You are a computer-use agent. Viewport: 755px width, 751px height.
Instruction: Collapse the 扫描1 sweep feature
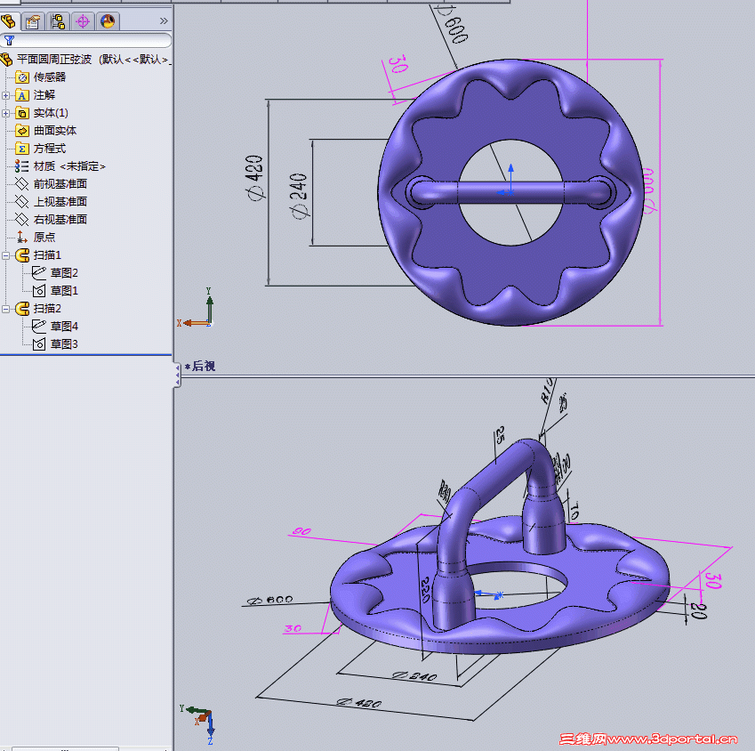(x=5, y=255)
